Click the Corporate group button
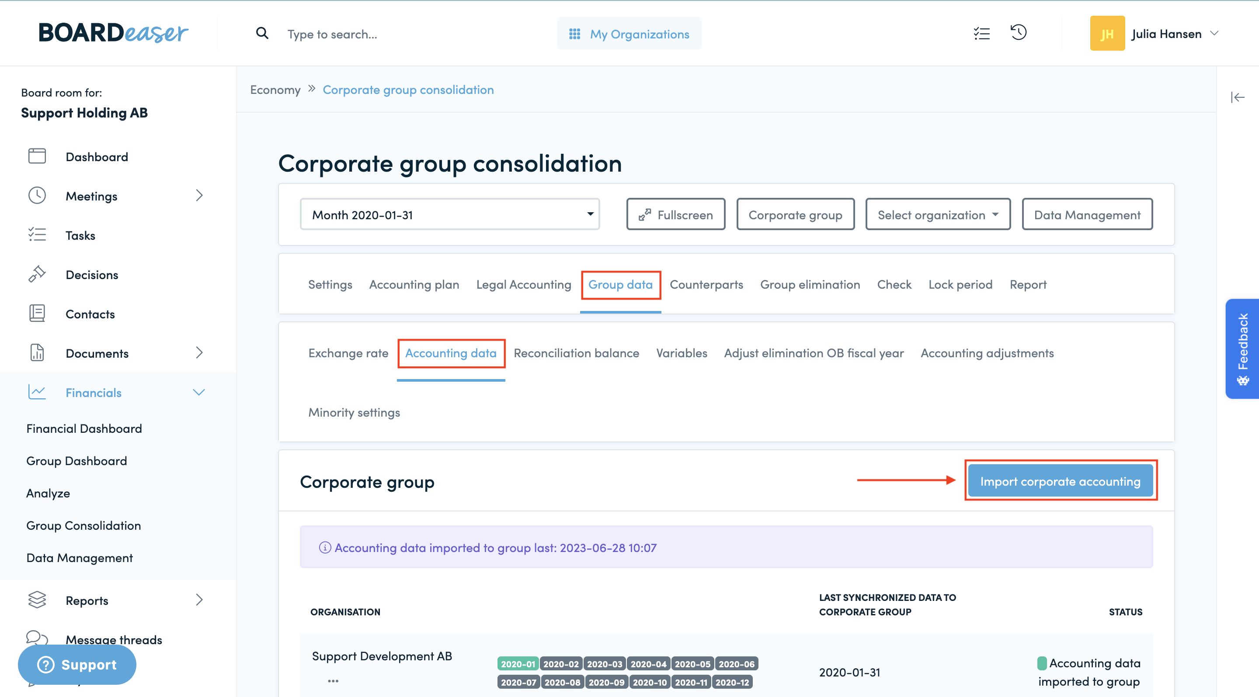This screenshot has width=1259, height=697. (x=795, y=214)
